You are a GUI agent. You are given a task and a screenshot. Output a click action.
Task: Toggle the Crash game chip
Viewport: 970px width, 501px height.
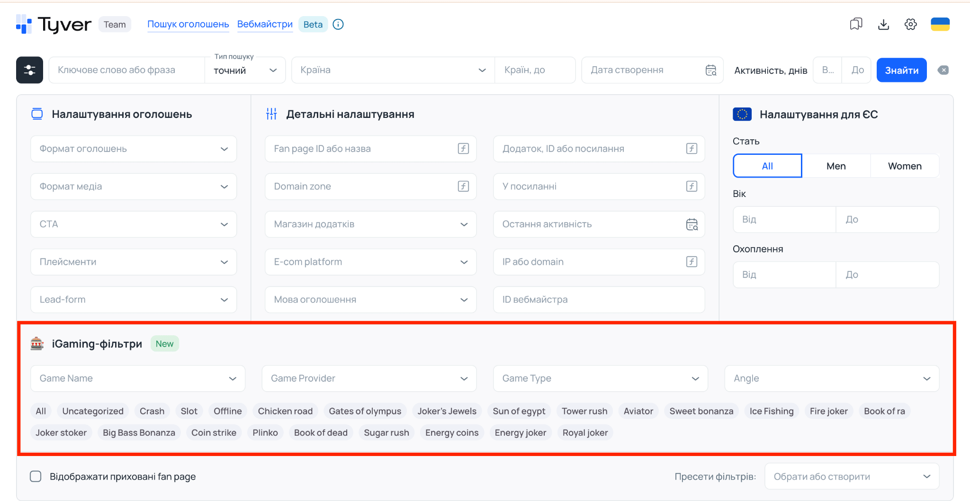pyautogui.click(x=152, y=411)
